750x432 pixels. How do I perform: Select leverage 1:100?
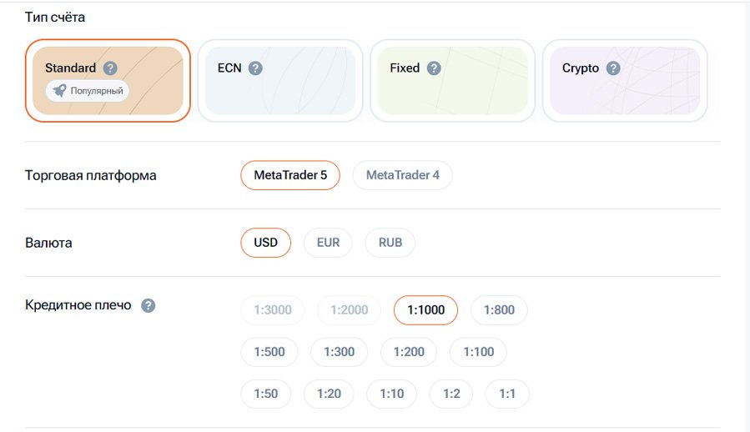click(478, 352)
